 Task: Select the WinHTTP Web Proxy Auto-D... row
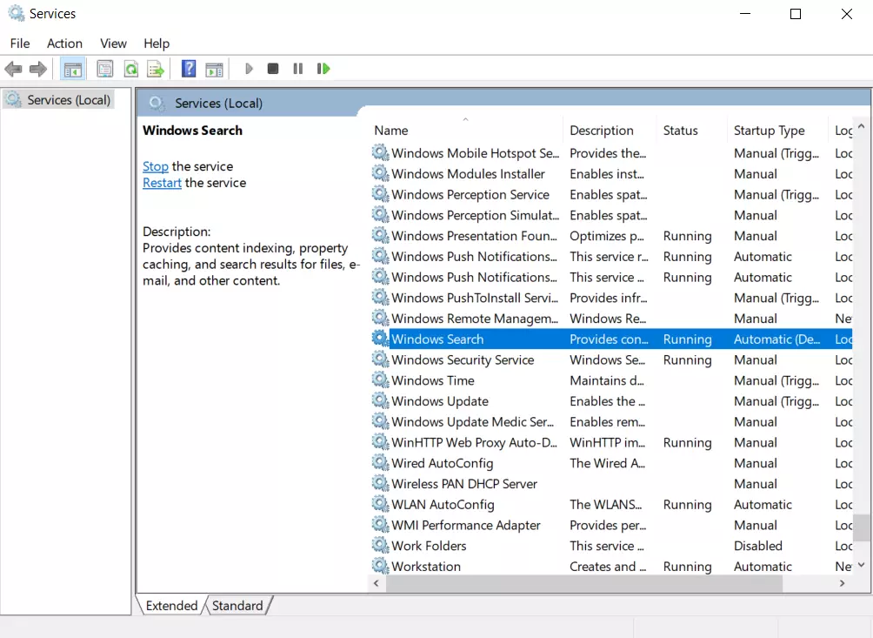coord(611,442)
